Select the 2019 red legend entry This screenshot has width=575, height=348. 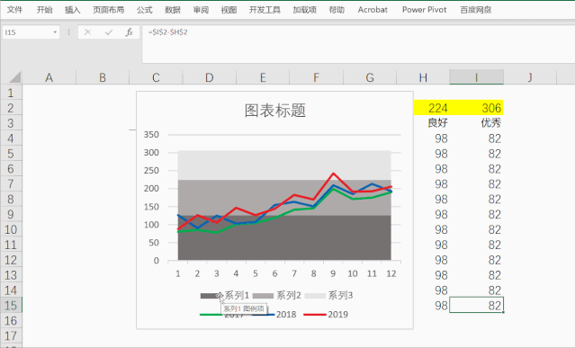pyautogui.click(x=327, y=315)
